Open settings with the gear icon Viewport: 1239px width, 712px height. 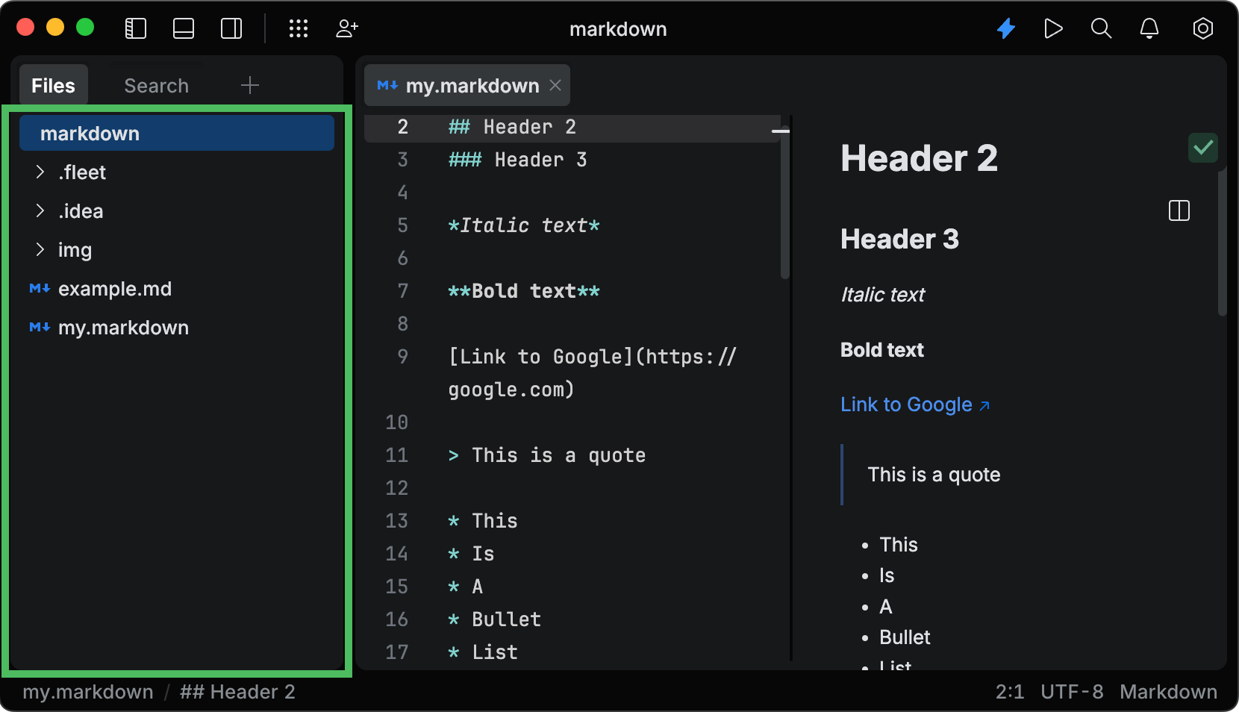point(1202,28)
